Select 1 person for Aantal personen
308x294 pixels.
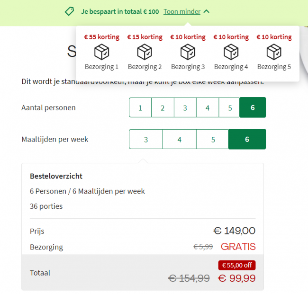[140, 107]
